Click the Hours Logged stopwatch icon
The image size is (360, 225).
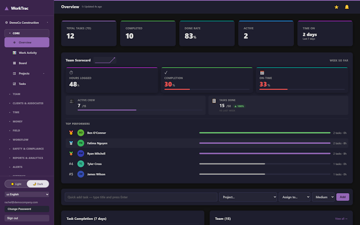[71, 72]
